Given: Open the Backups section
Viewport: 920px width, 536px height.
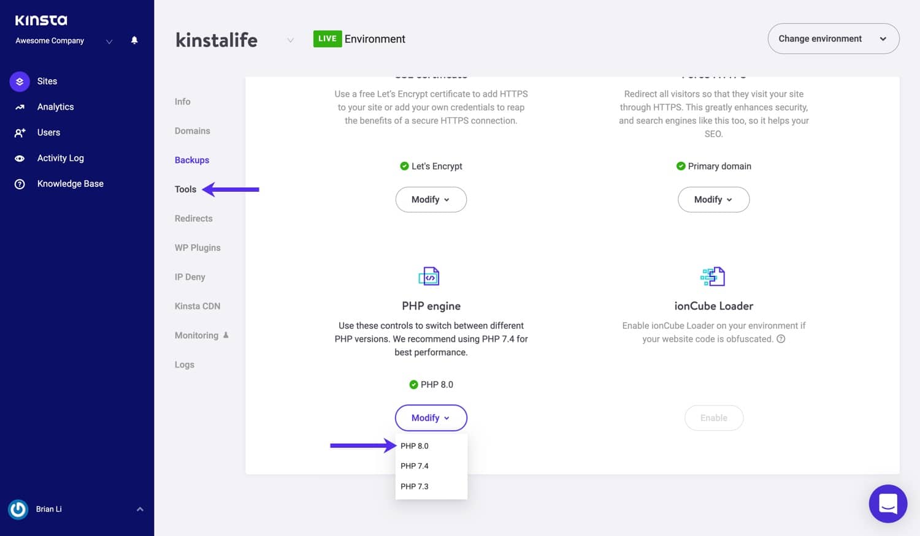Looking at the screenshot, I should (x=191, y=160).
